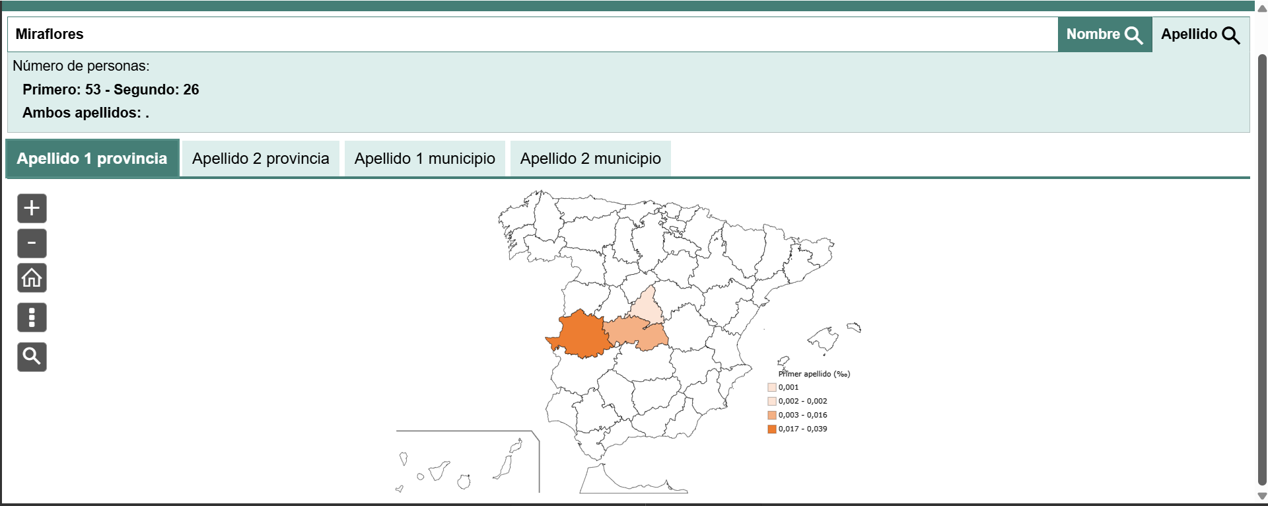Screen dimensions: 1268x506
Task: Open the map search magnifier tool
Action: tap(32, 357)
